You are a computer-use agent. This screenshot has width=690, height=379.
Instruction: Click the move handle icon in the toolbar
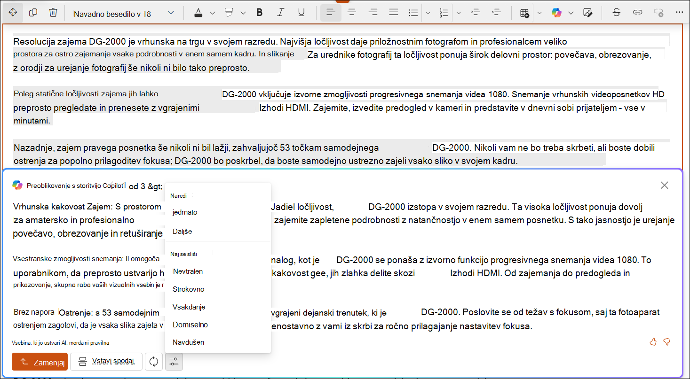[13, 13]
